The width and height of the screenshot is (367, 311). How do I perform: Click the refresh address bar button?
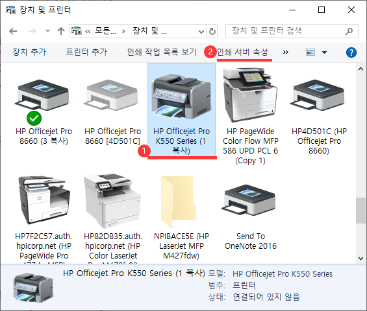pyautogui.click(x=212, y=31)
